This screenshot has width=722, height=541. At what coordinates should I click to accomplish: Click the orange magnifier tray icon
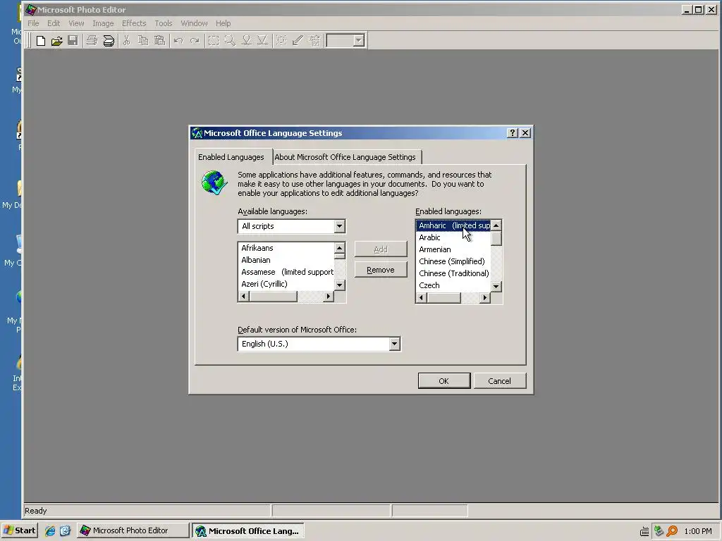point(672,531)
